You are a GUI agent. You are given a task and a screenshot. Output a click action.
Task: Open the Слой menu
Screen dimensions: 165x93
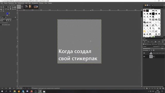point(26,3)
